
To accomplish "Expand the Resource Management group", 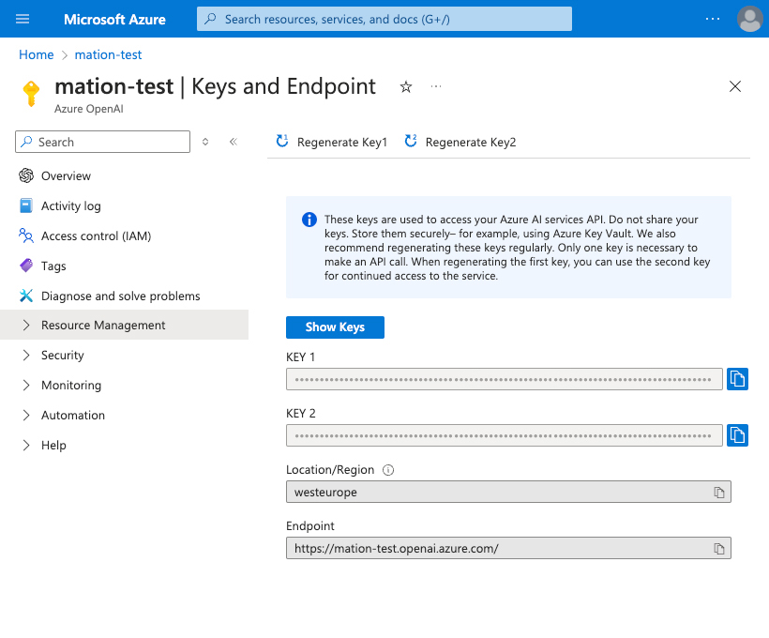I will point(124,325).
